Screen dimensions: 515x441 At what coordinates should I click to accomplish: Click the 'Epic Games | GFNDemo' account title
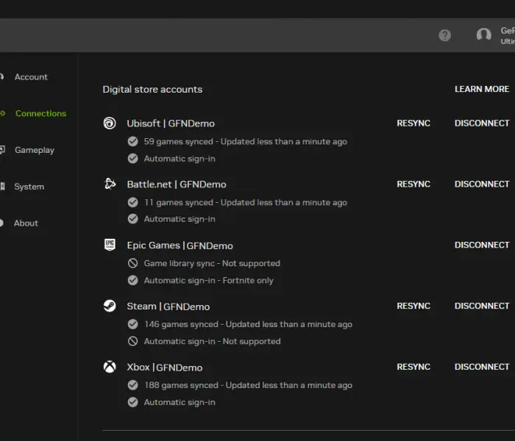(x=180, y=245)
